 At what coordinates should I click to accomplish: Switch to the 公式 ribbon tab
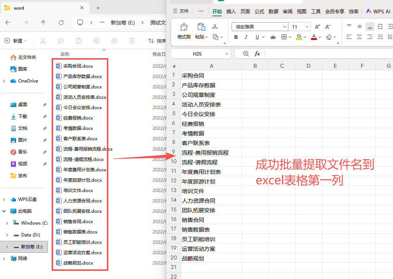pyautogui.click(x=259, y=11)
